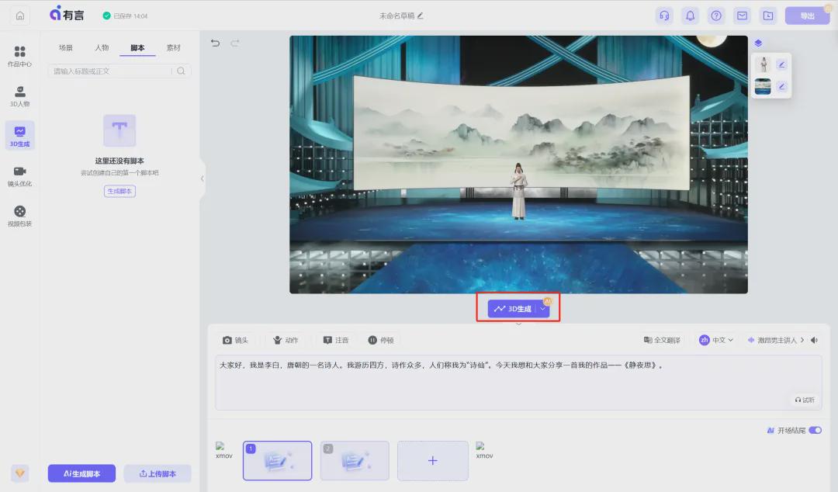The width and height of the screenshot is (838, 492).
Task: Insert a camera shot with the 镜头 icon
Action: point(235,340)
